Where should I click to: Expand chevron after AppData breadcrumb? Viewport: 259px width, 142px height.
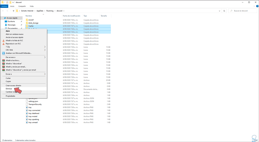coord(45,11)
